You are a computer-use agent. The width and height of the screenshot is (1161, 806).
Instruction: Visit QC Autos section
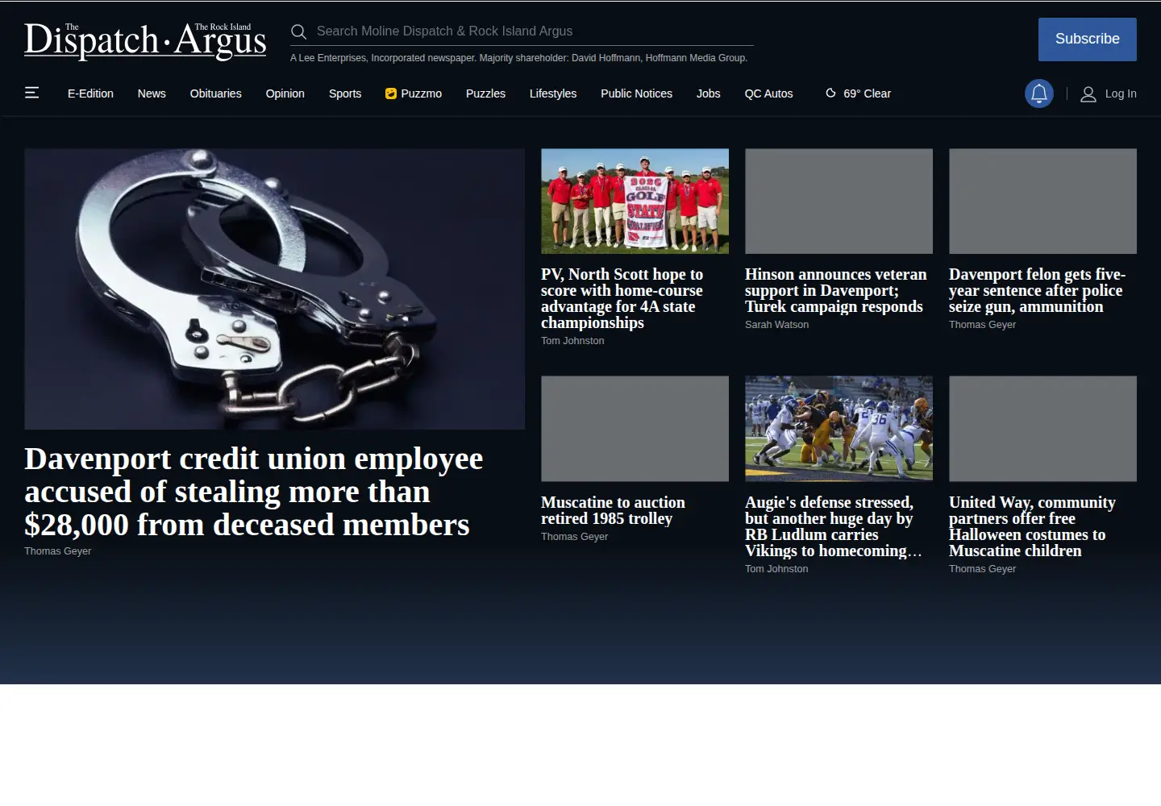pyautogui.click(x=769, y=93)
